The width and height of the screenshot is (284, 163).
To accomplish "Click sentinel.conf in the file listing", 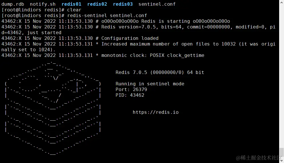I will (x=157, y=4).
